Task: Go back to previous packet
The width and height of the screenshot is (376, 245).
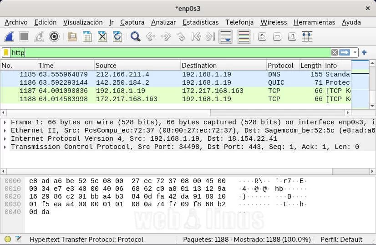Action: [x=151, y=37]
